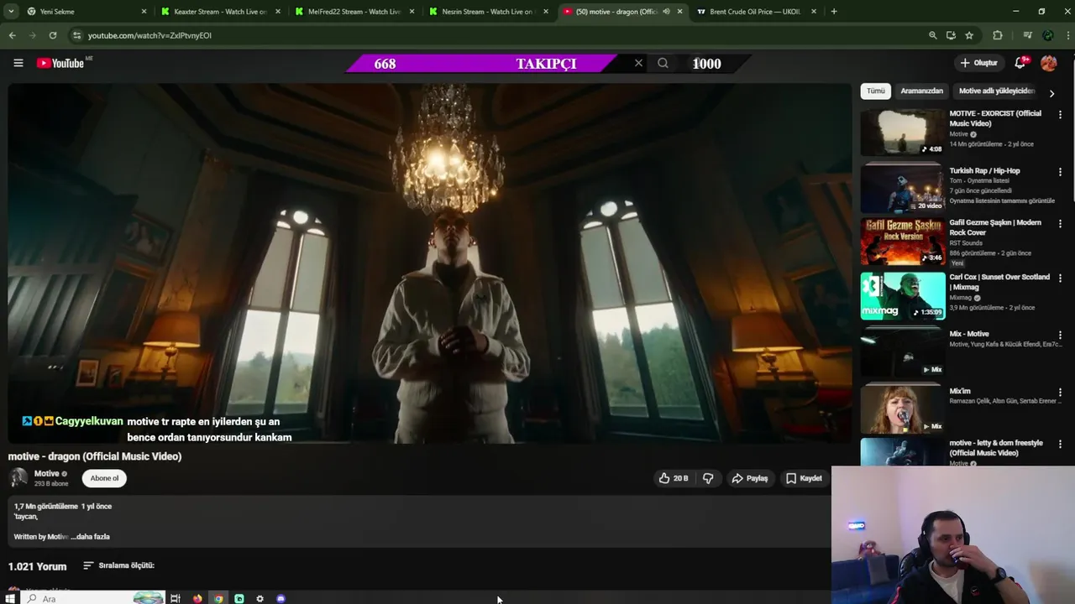Open options for Turkish Rap / Hip-Hop playlist
Viewport: 1075px width, 604px height.
tap(1060, 172)
